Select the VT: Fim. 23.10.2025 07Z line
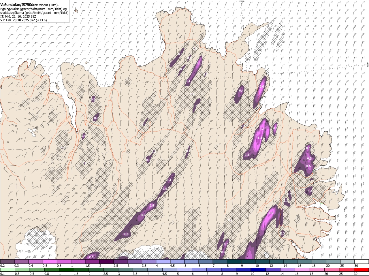This screenshot has width=369, height=276. click(24, 20)
